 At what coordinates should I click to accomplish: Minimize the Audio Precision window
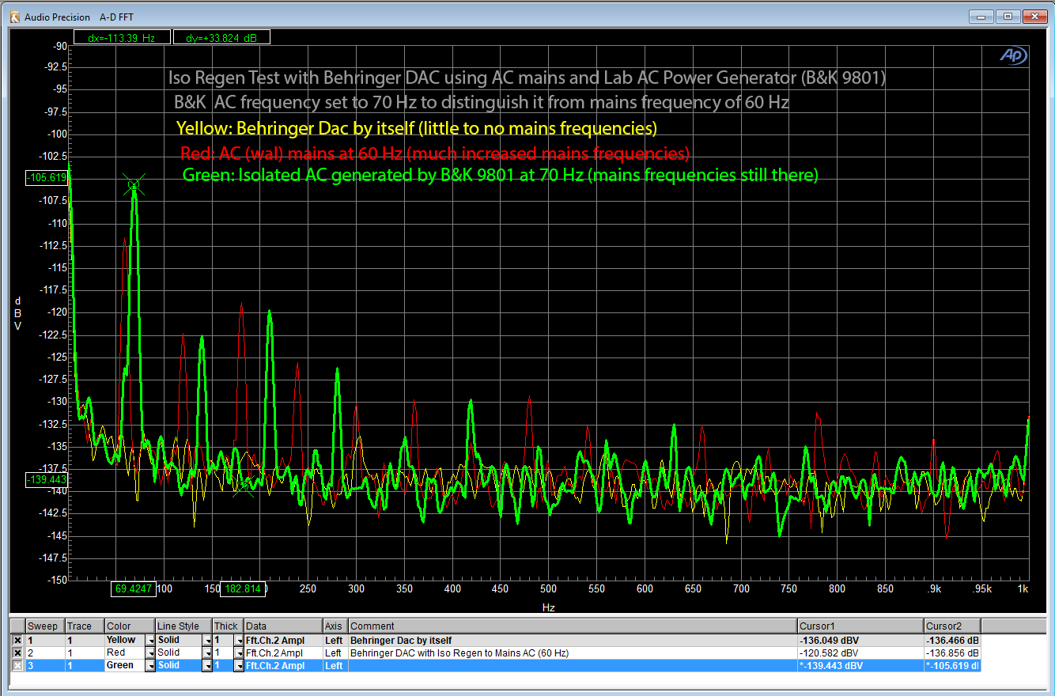(982, 16)
